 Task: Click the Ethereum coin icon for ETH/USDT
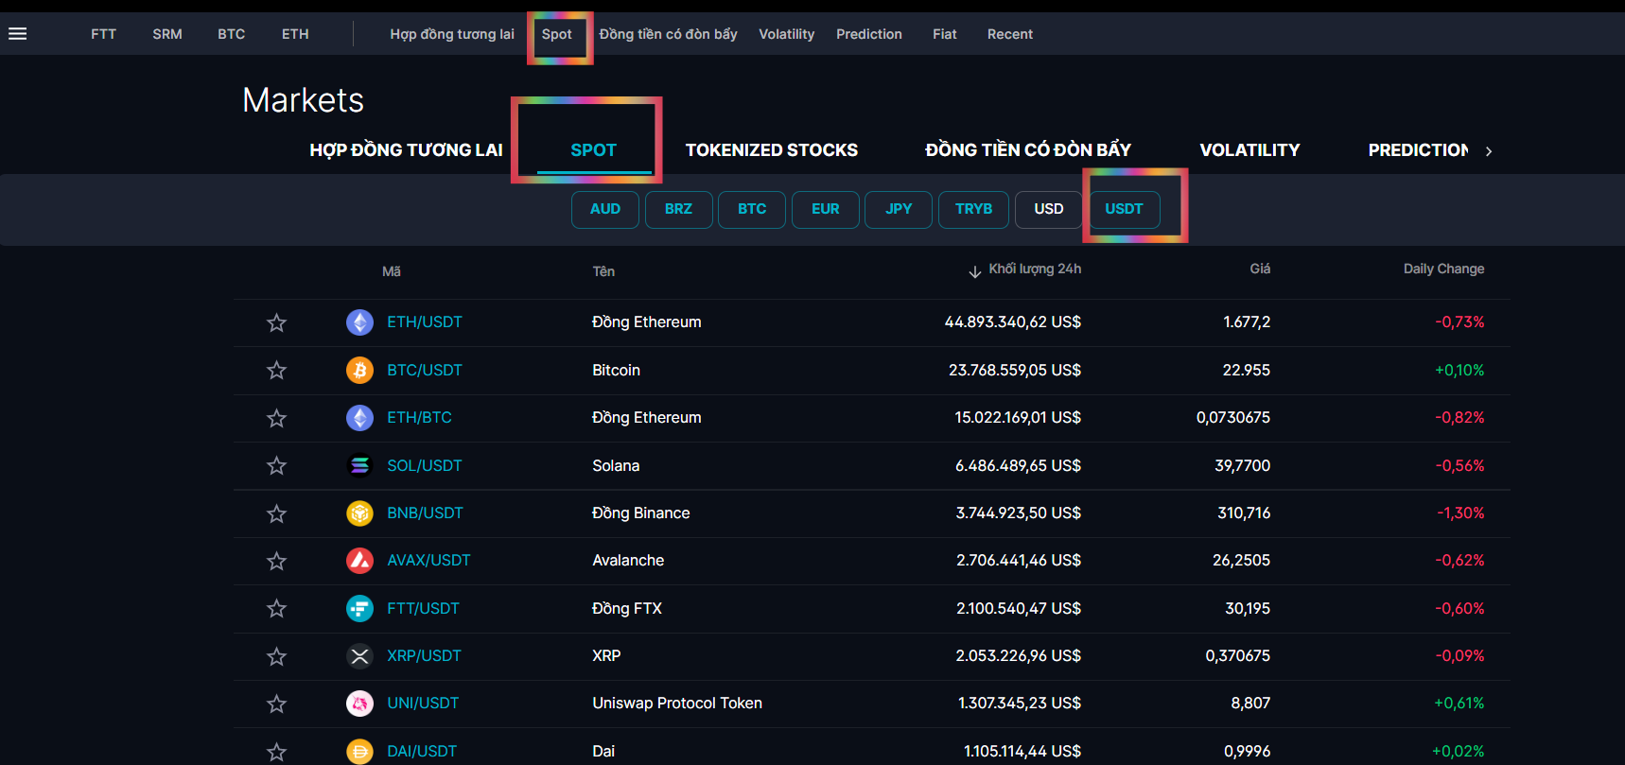pyautogui.click(x=359, y=322)
